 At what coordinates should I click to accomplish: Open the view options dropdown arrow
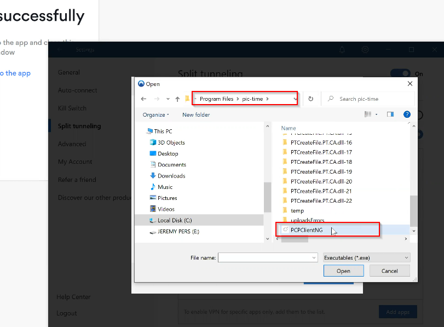pos(376,114)
